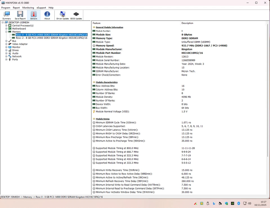Open the Bluetooth tray icon
Viewport: 270px width, 208px height.
[239, 203]
